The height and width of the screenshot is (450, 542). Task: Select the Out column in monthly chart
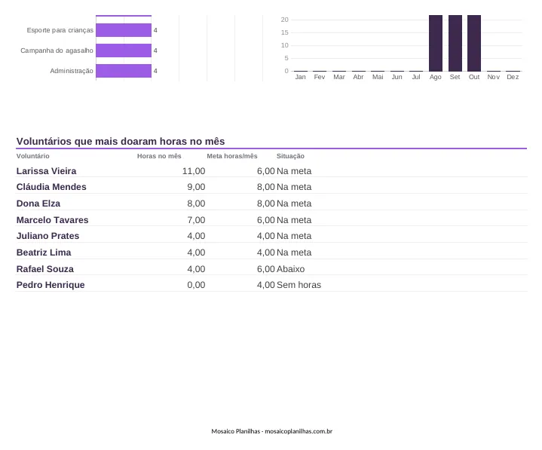(474, 43)
